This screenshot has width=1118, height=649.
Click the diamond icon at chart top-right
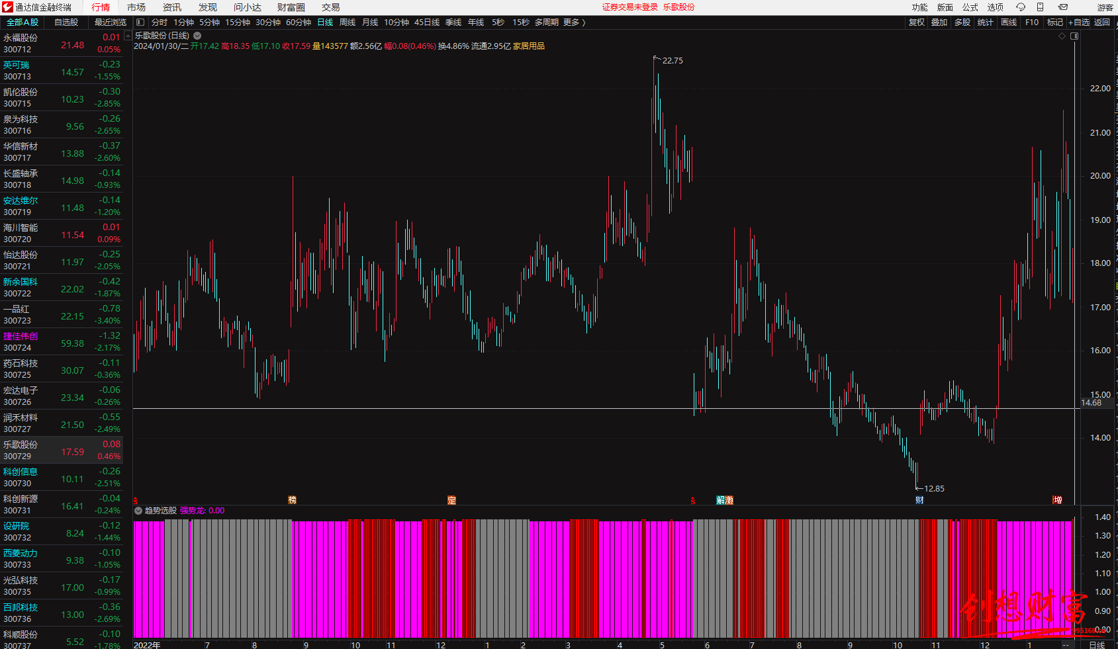point(1062,36)
